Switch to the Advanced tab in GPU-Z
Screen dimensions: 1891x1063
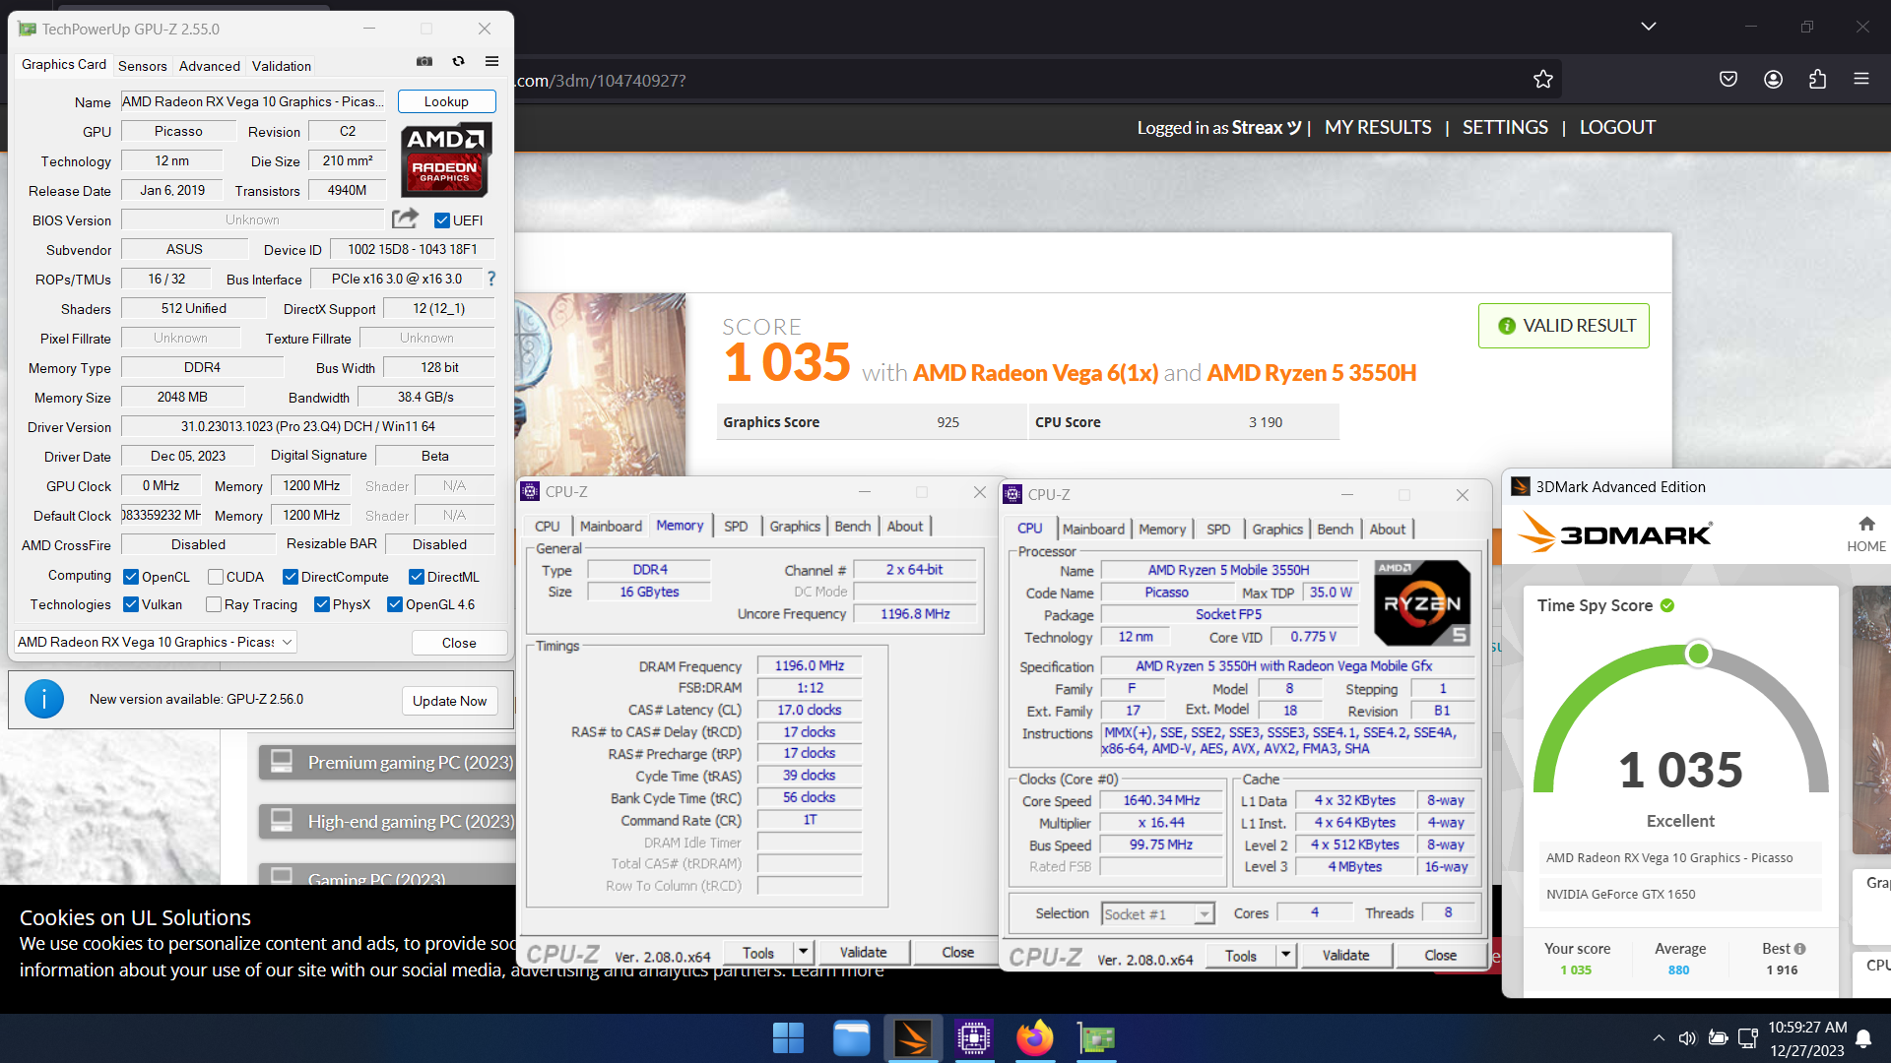(x=209, y=66)
